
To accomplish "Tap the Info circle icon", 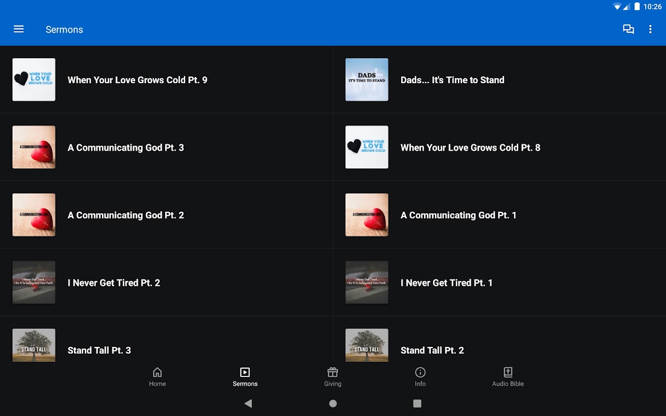I will (x=420, y=372).
